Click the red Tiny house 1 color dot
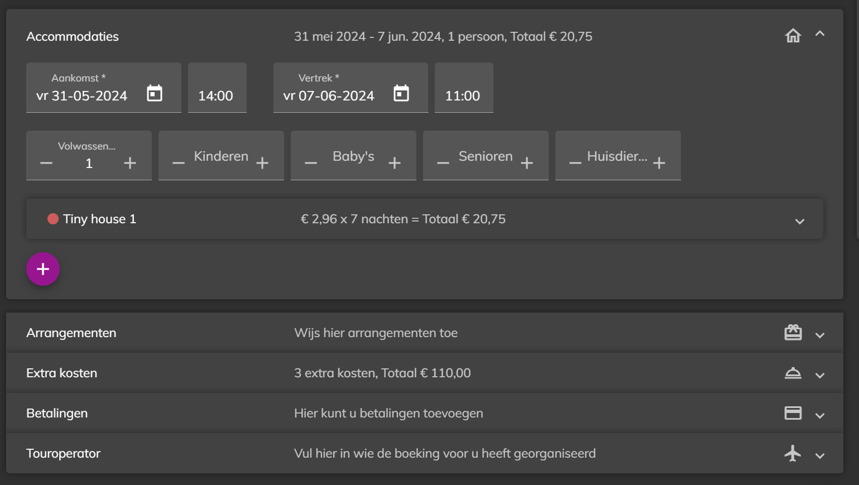The height and width of the screenshot is (485, 859). 53,219
